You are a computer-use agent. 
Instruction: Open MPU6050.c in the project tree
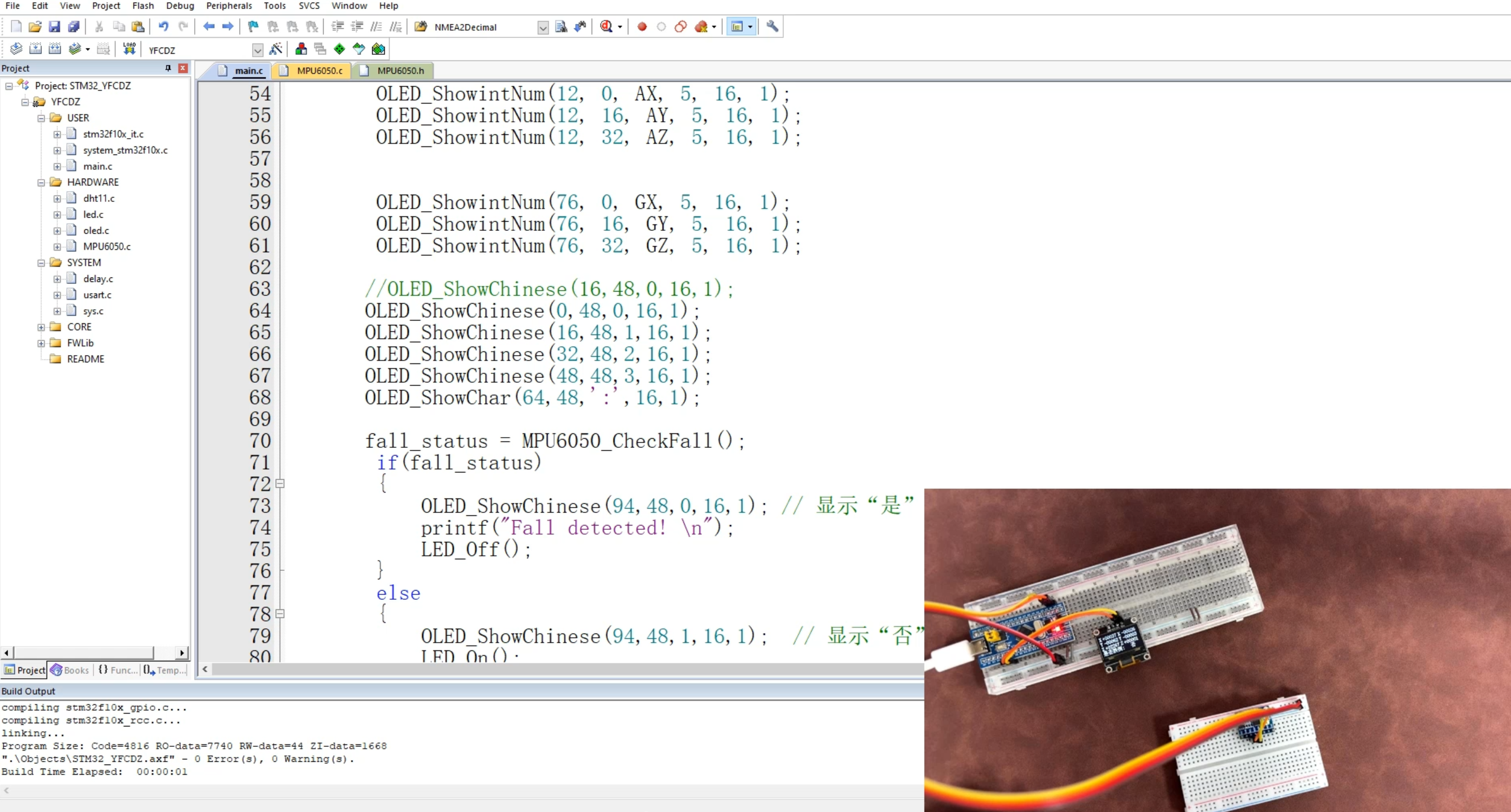click(x=107, y=247)
